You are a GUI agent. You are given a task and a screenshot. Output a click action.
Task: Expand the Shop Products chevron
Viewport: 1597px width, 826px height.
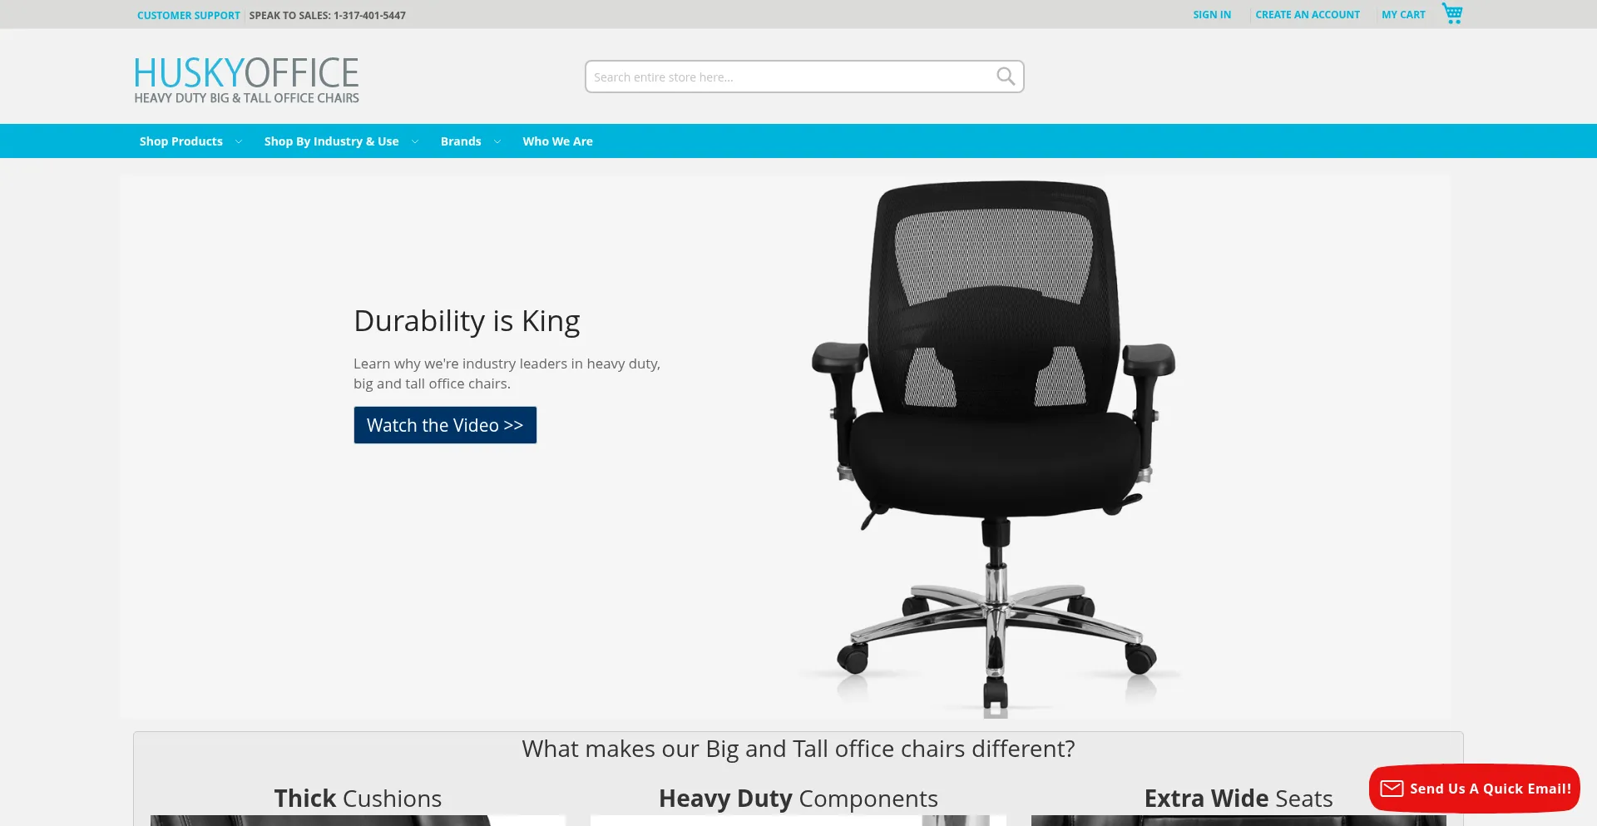pyautogui.click(x=239, y=141)
